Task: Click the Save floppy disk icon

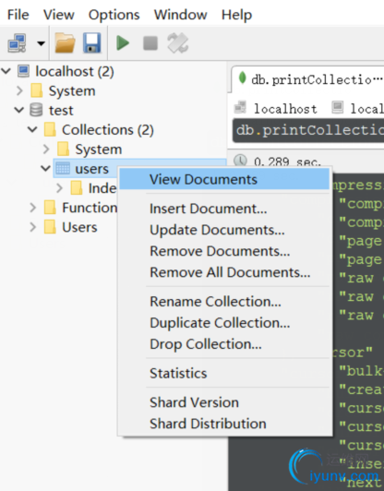Action: (x=91, y=42)
